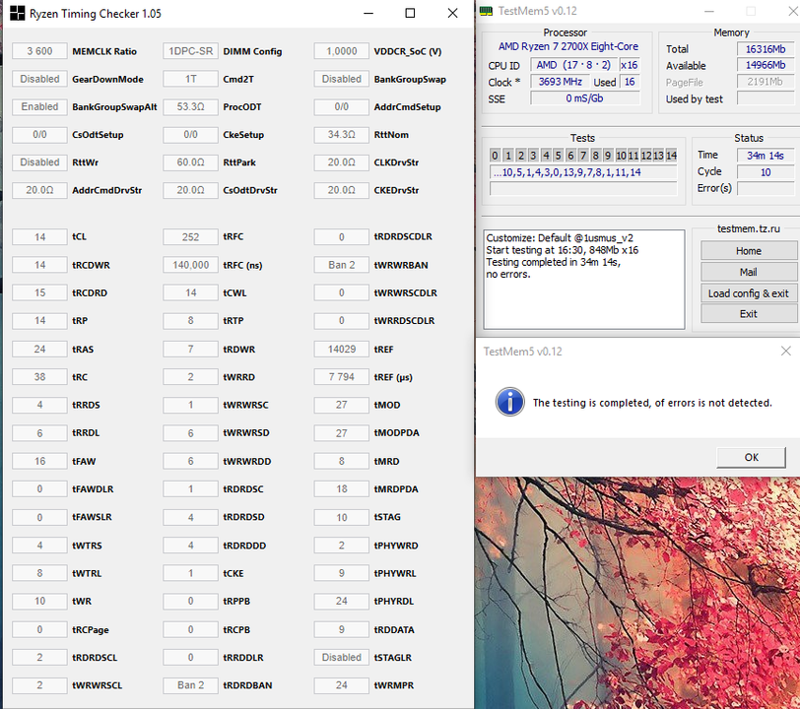Click the tRC value 38

39,377
